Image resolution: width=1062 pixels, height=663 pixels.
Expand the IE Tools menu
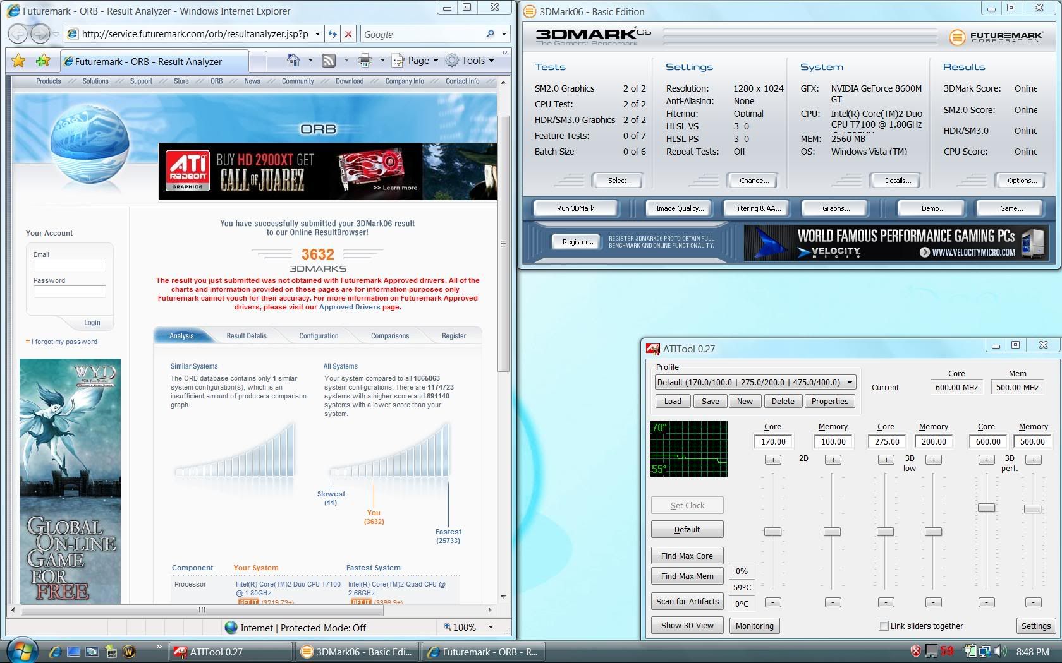(470, 61)
